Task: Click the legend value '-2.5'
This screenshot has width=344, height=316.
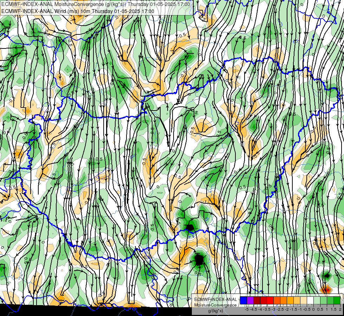Action: tap(280, 309)
